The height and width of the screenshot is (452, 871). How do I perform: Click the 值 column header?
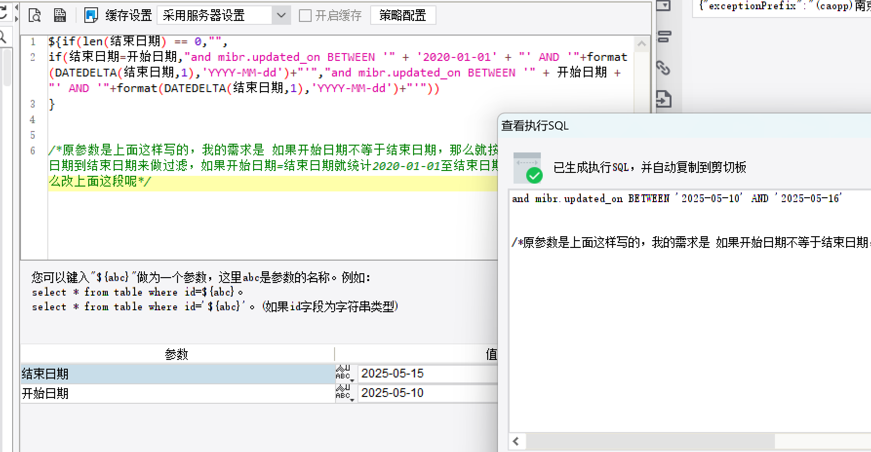point(491,354)
